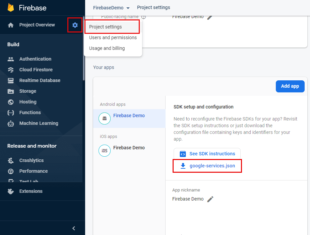Screen dimensions: 310x235
Task: Edit App nickname via pencil icon
Action: click(210, 199)
